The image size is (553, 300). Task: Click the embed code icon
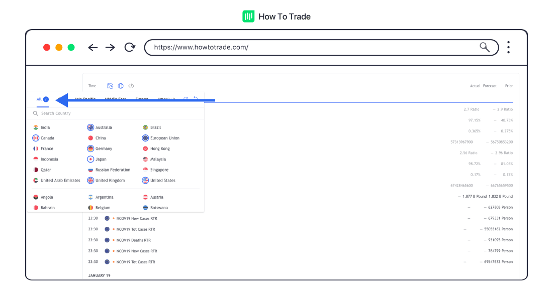[131, 86]
